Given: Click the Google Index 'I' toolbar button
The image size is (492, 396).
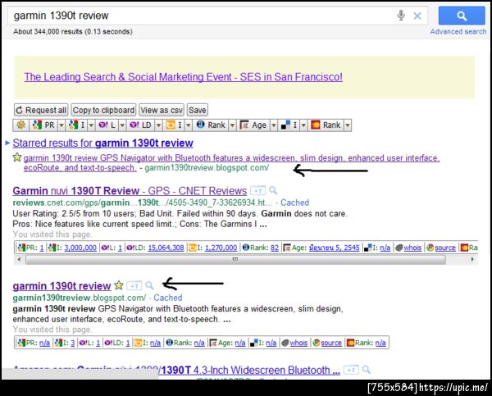Looking at the screenshot, I should [x=78, y=125].
